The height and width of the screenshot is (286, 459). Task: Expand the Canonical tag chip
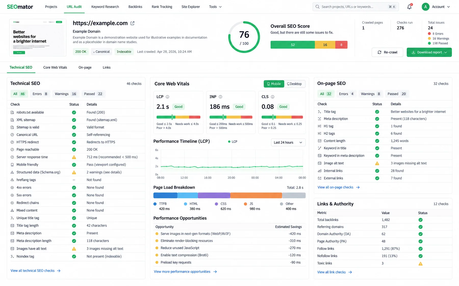(101, 52)
